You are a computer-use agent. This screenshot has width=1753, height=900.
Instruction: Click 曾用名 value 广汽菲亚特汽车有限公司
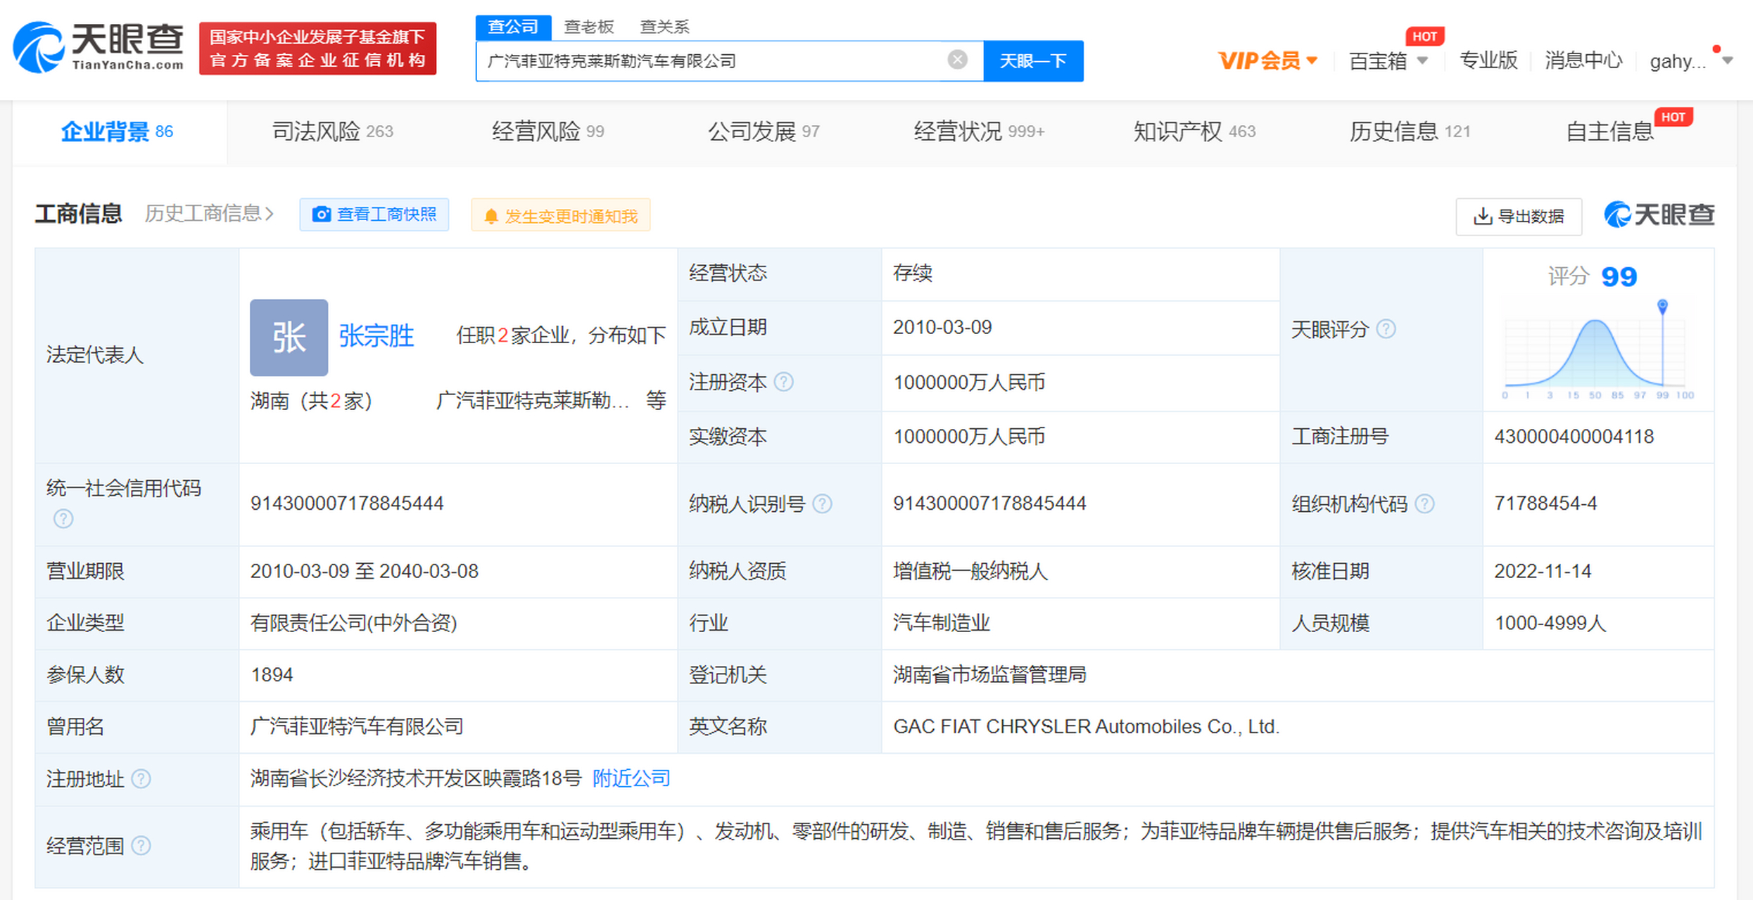point(357,726)
